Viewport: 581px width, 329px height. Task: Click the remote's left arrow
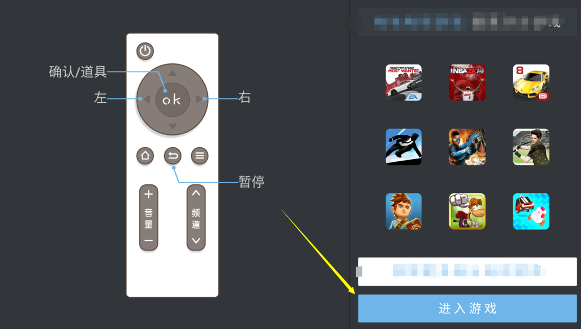pyautogui.click(x=147, y=99)
